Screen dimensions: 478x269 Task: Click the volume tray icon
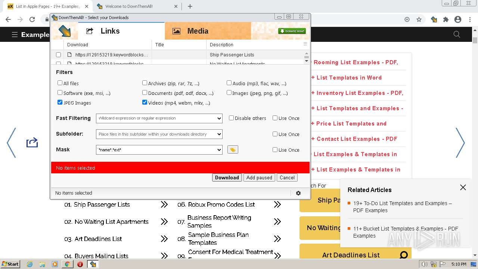[425, 264]
